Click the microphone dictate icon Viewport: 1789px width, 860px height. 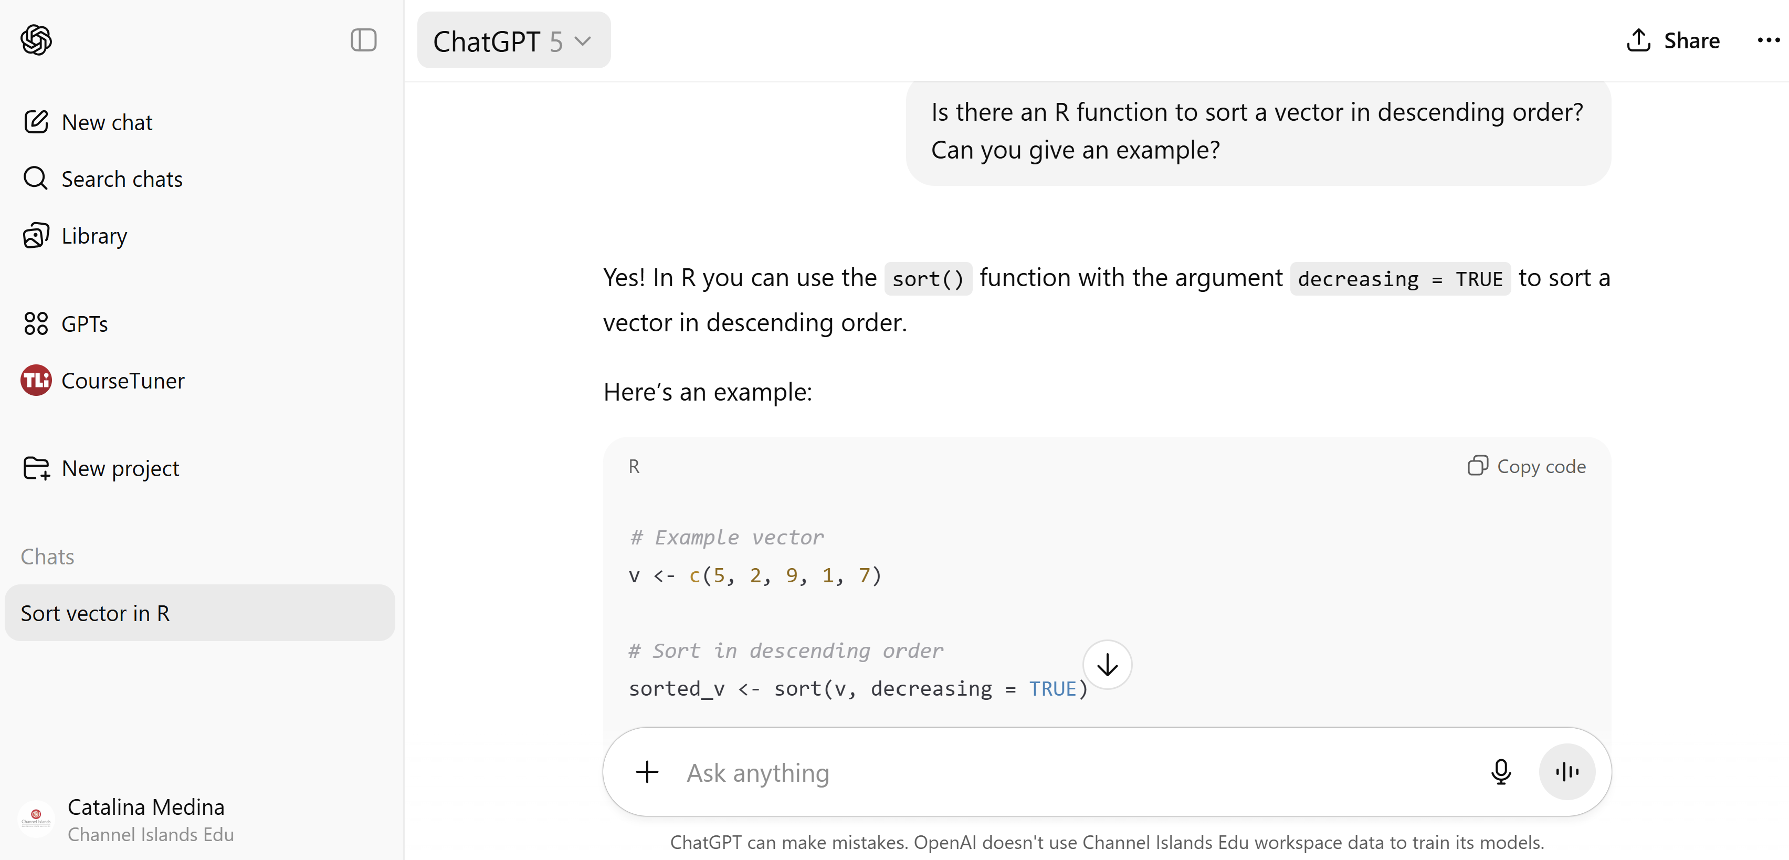tap(1500, 772)
